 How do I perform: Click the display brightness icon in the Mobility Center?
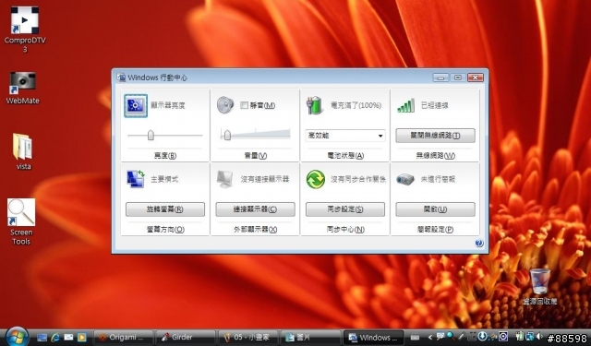[136, 106]
